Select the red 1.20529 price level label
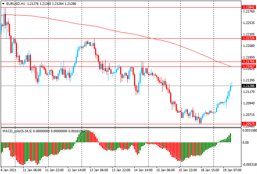Image resolution: width=257 pixels, height=174 pixels. (249, 124)
